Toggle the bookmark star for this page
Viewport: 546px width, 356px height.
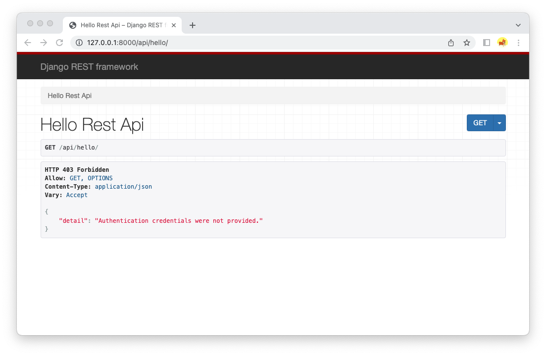(x=467, y=43)
